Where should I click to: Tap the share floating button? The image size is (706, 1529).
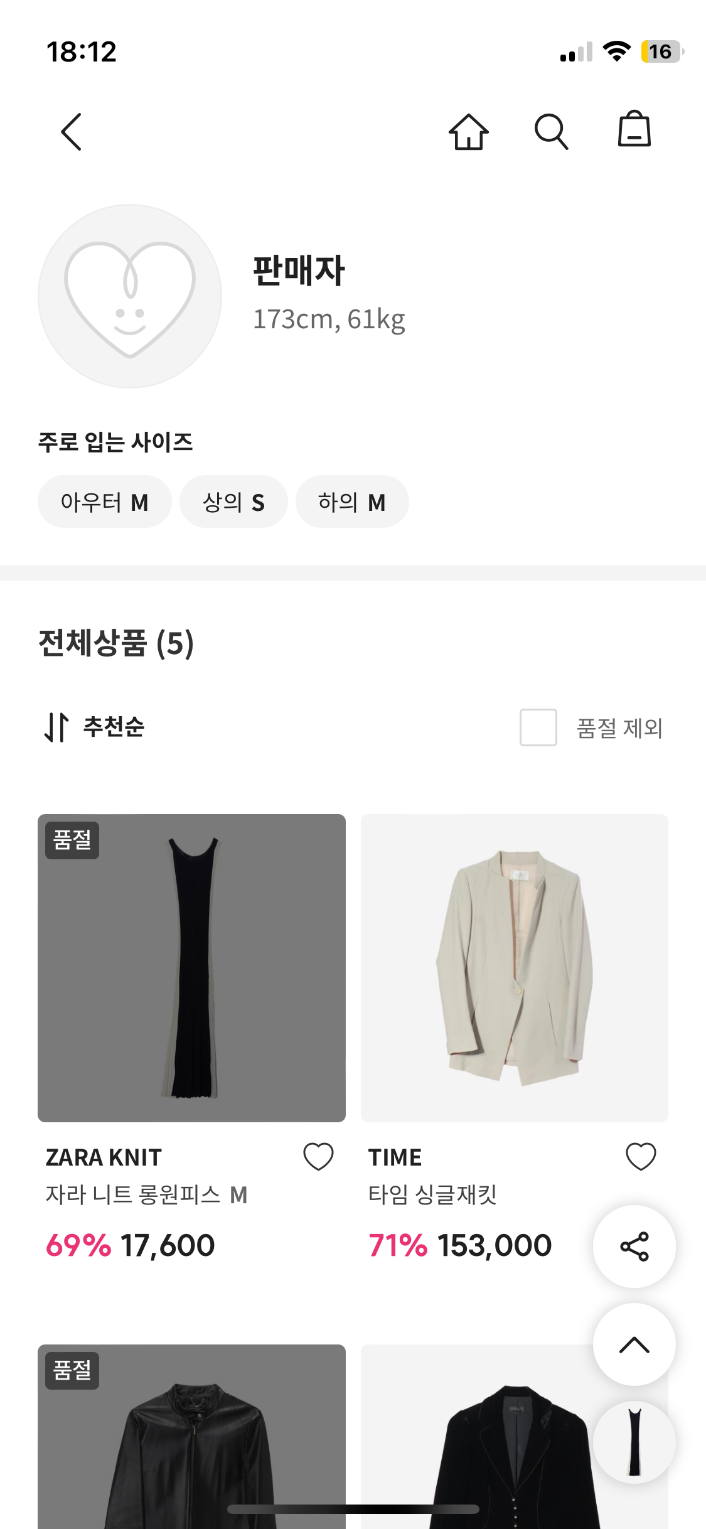[634, 1247]
